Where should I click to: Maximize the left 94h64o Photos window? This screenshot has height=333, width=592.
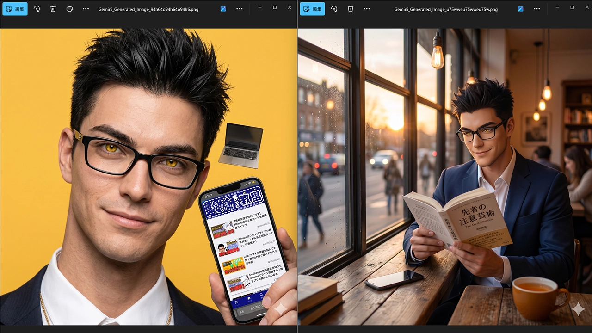click(275, 8)
